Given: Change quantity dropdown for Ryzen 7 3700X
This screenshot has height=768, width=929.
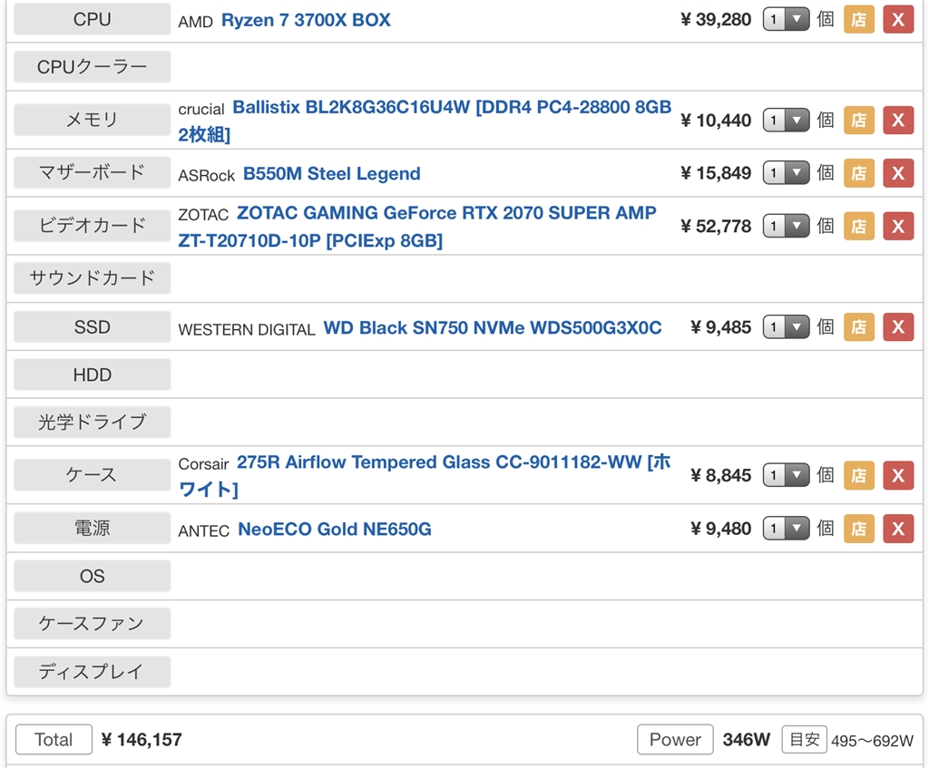Looking at the screenshot, I should (x=786, y=19).
